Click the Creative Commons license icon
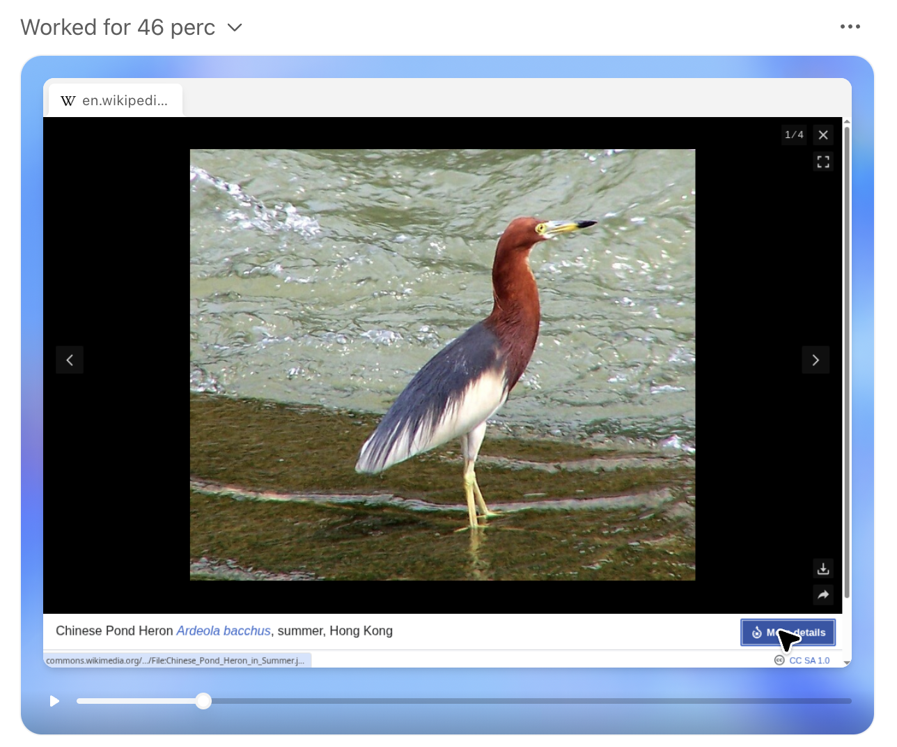The width and height of the screenshot is (897, 747). (x=779, y=661)
